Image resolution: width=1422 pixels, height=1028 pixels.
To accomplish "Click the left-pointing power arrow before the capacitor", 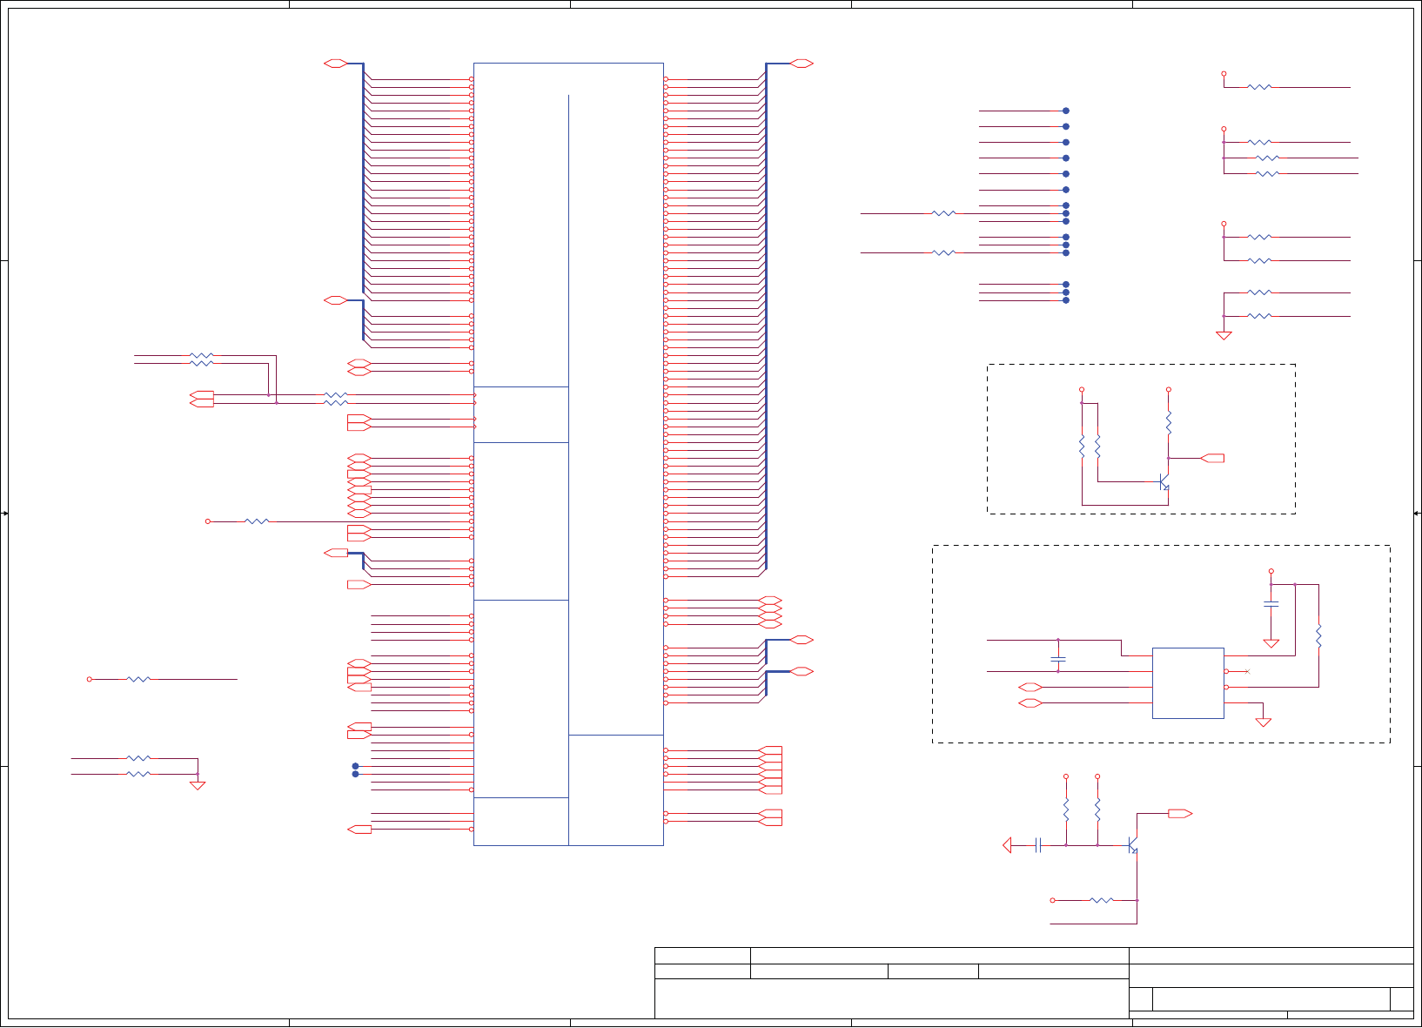I will tap(1007, 845).
